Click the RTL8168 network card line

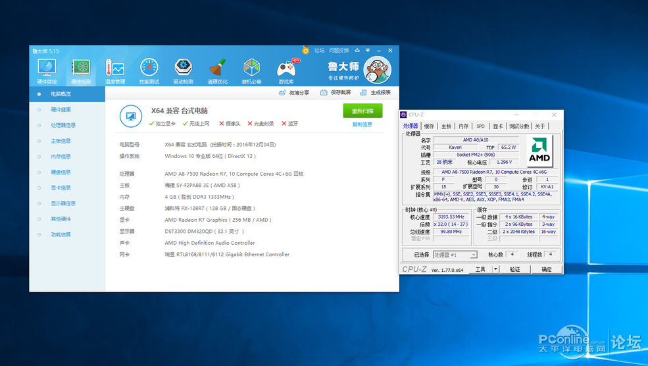(x=227, y=255)
